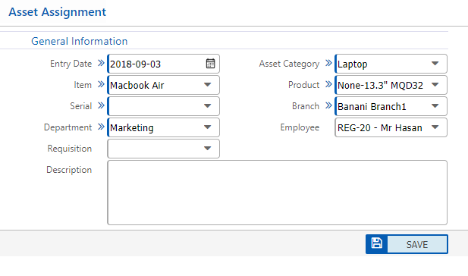The height and width of the screenshot is (276, 468).
Task: Open the Asset Category dropdown showing Laptop
Action: click(391, 64)
